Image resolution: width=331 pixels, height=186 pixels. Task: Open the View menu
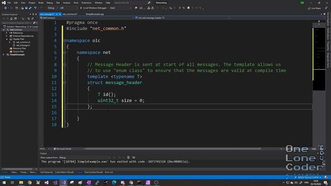(23, 3)
